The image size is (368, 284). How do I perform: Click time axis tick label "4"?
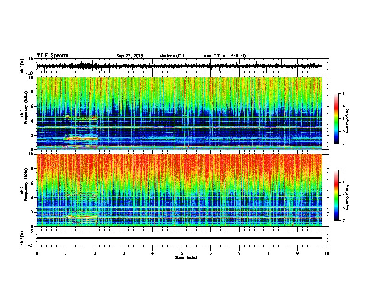[x=153, y=253]
